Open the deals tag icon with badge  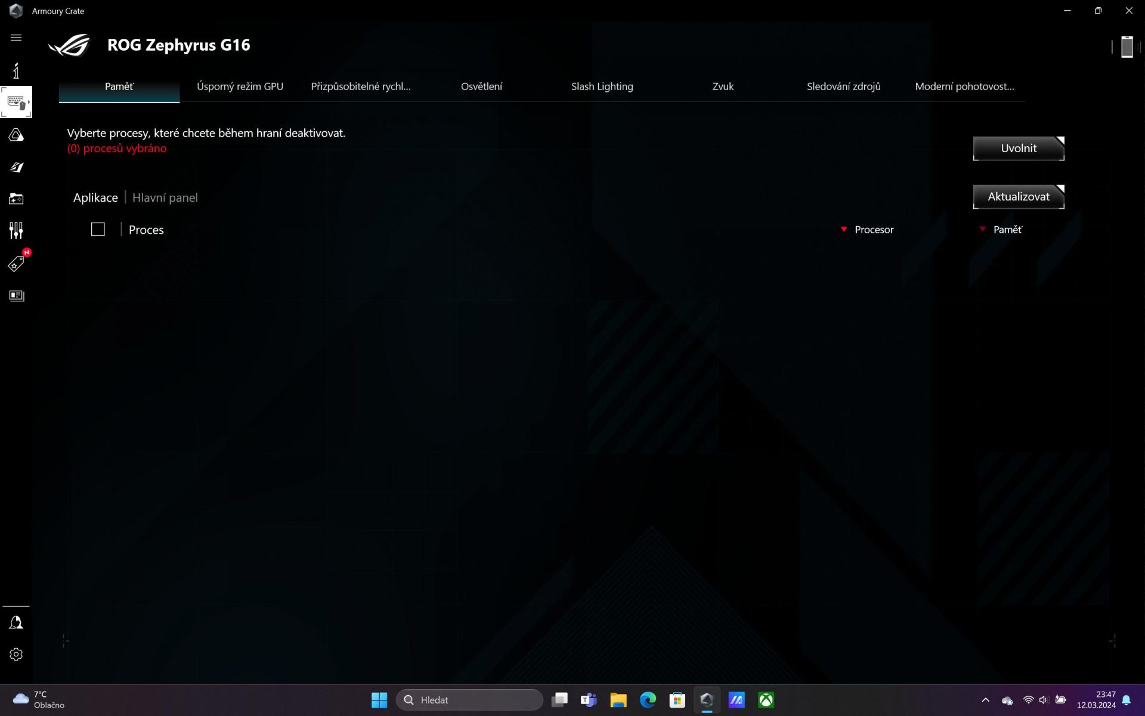click(x=16, y=264)
